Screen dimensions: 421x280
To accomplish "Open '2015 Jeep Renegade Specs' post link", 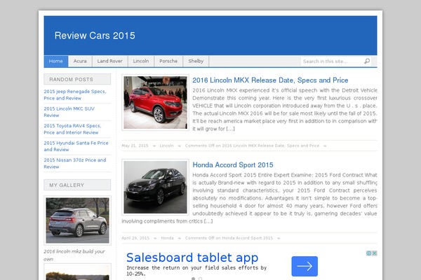I will pos(75,95).
